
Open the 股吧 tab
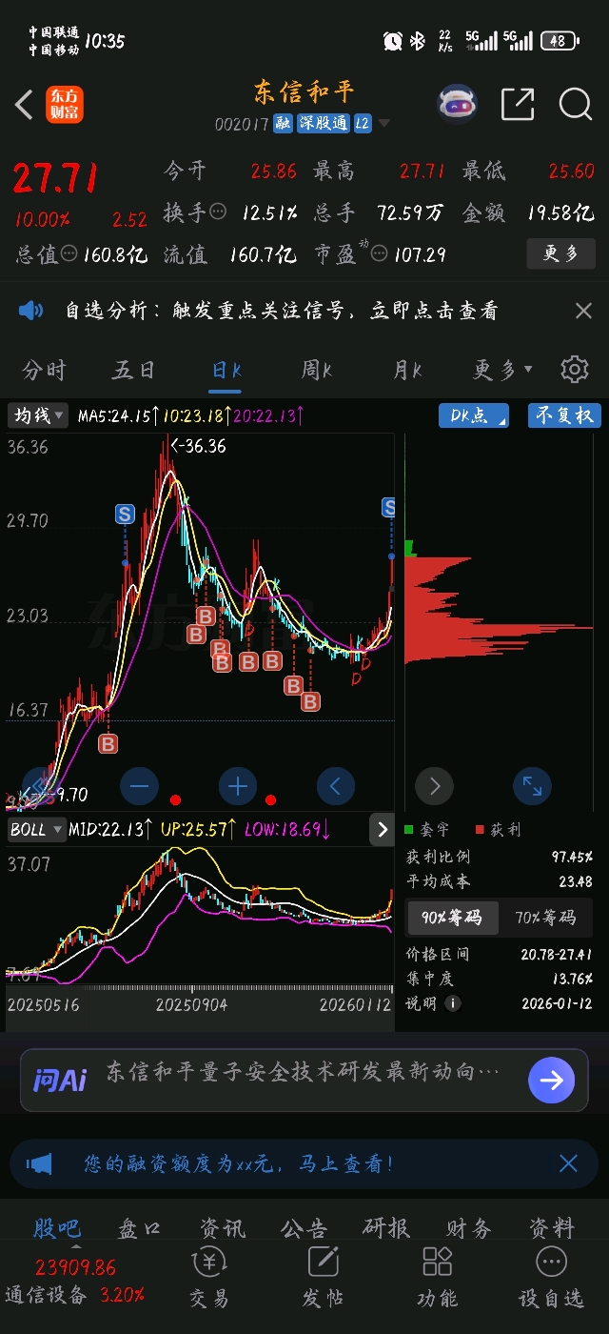click(x=58, y=1228)
